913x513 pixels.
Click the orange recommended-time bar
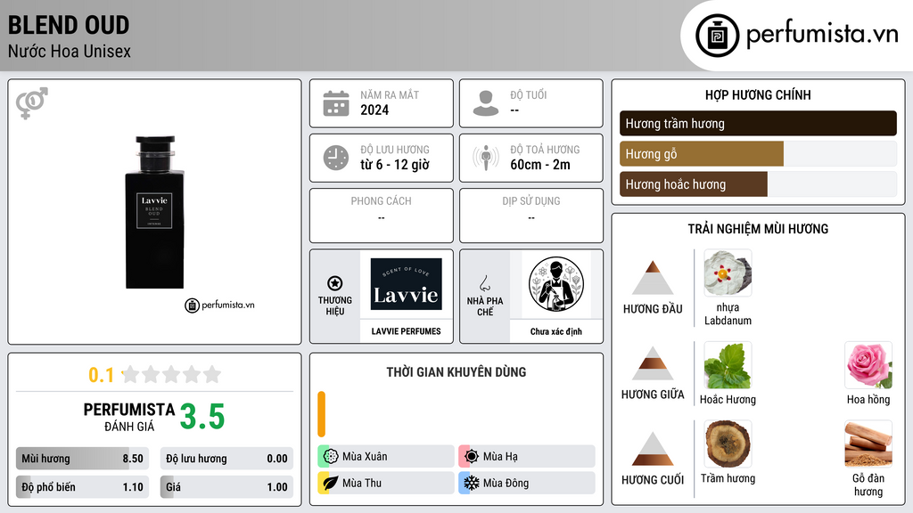pos(321,414)
